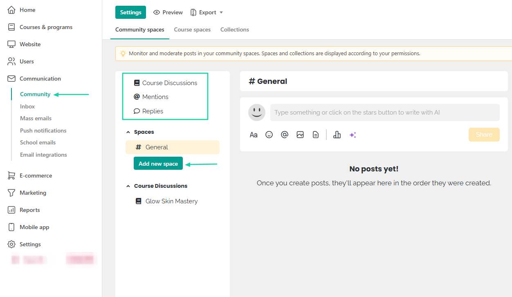
Task: Click the Mobile app phone icon
Action: tap(11, 227)
